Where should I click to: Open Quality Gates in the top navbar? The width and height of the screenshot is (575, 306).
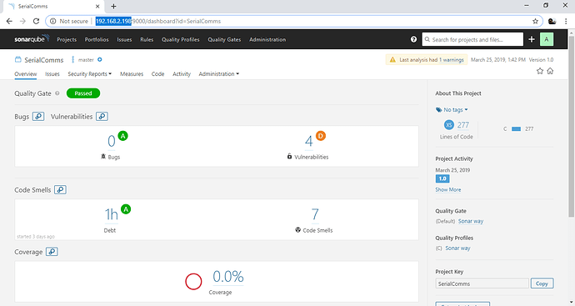pyautogui.click(x=224, y=39)
